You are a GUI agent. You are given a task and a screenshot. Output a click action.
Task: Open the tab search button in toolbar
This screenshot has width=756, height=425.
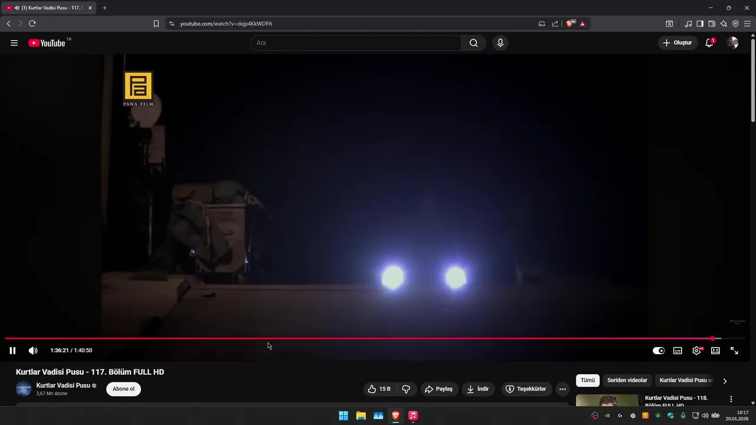(x=669, y=24)
